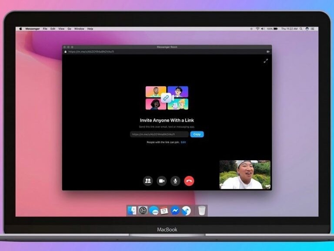Click the Wi-Fi status icon
Screen dimensions: 334x251
258,28
